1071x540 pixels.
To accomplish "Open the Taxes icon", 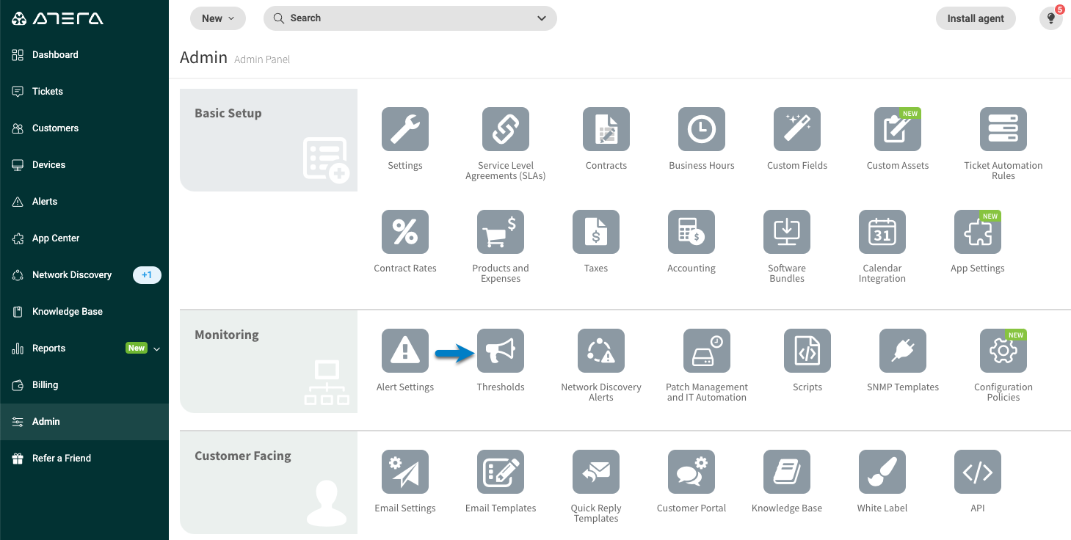I will (x=596, y=232).
